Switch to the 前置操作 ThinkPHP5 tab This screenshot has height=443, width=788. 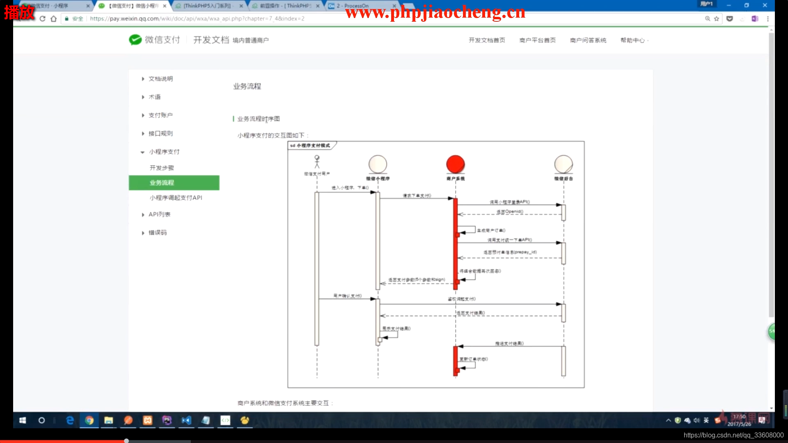(x=285, y=6)
